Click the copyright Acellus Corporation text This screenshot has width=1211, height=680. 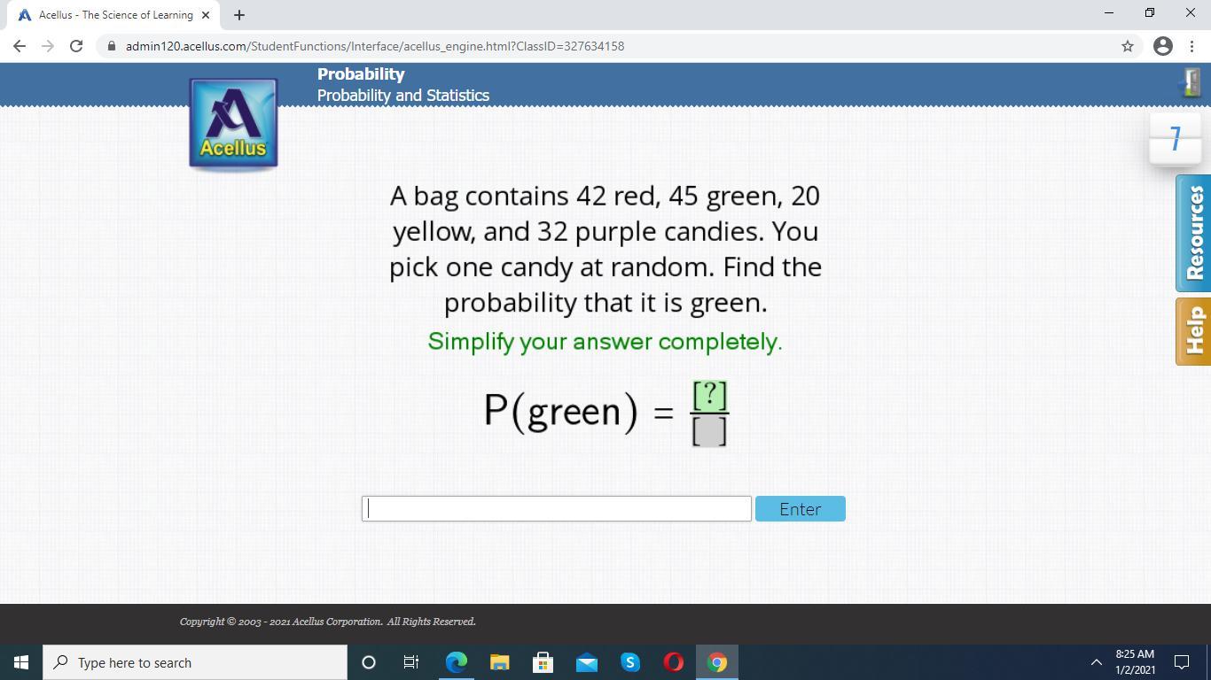click(x=328, y=622)
